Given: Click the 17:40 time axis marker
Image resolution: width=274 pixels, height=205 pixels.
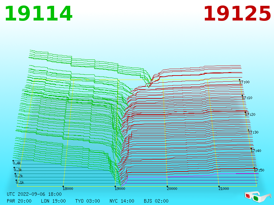Looking at the screenshot, I should click(256, 151).
